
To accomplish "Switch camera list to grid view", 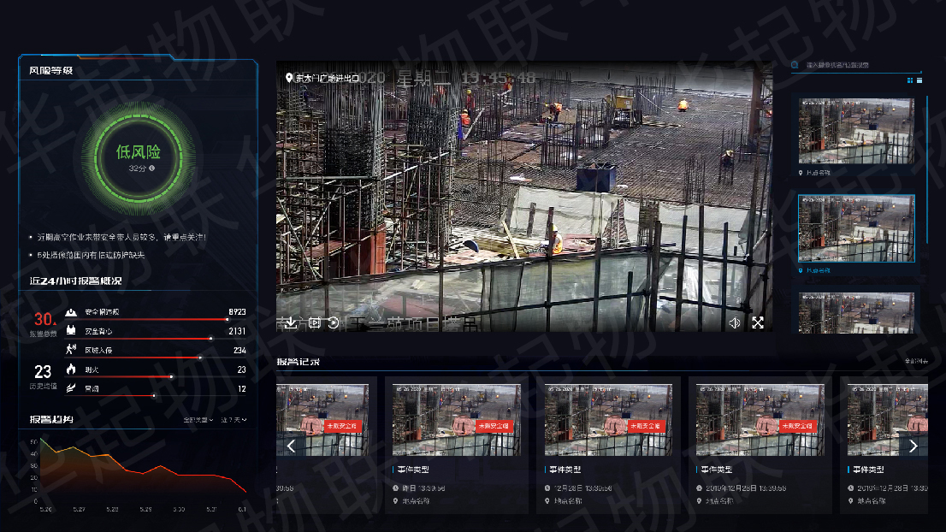I will click(910, 80).
